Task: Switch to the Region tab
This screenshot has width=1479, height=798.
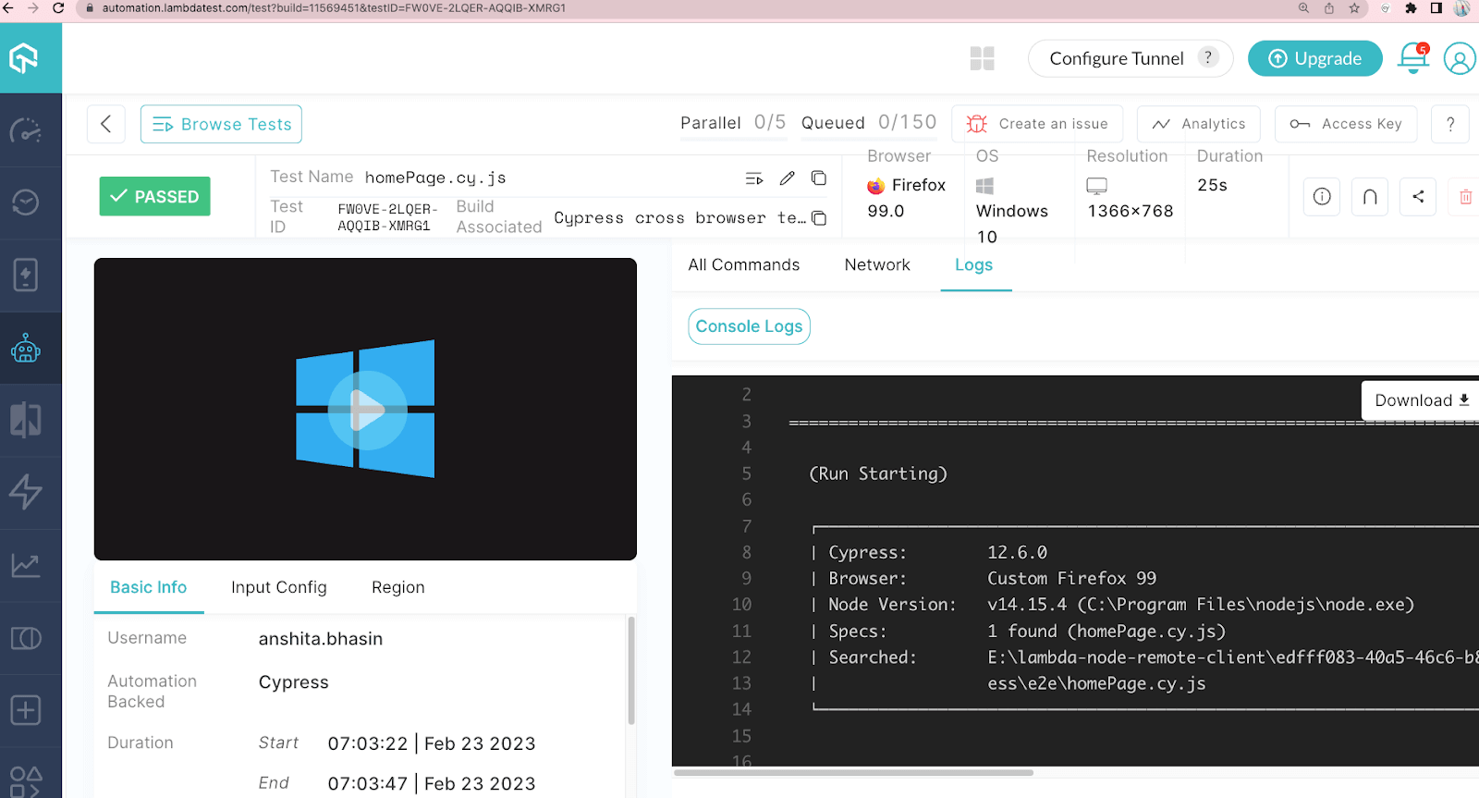Action: click(x=398, y=587)
